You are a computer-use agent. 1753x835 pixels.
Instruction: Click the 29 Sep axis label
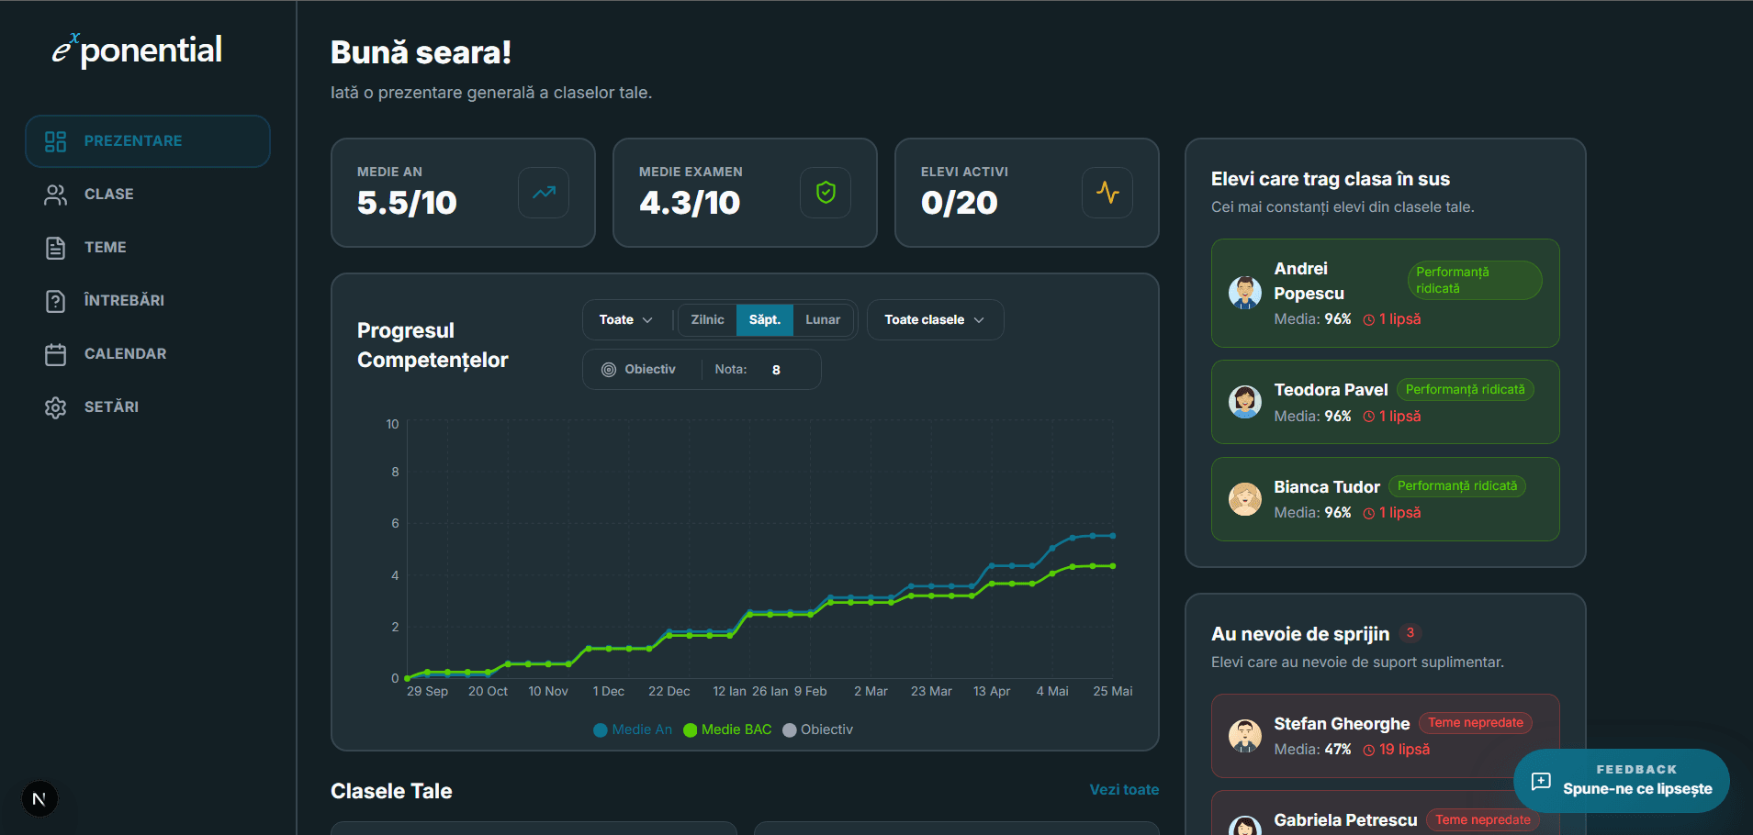(427, 692)
